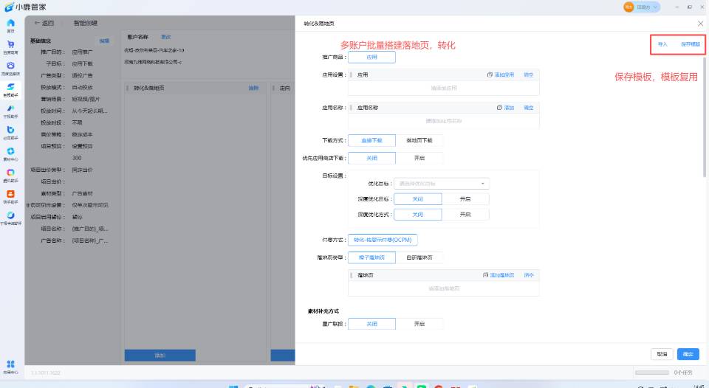Click the blue 添加 button in background column
This screenshot has height=388, width=709.
[160, 355]
